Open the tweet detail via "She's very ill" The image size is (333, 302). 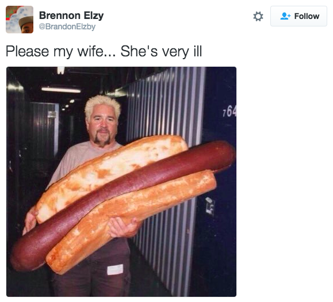(161, 51)
